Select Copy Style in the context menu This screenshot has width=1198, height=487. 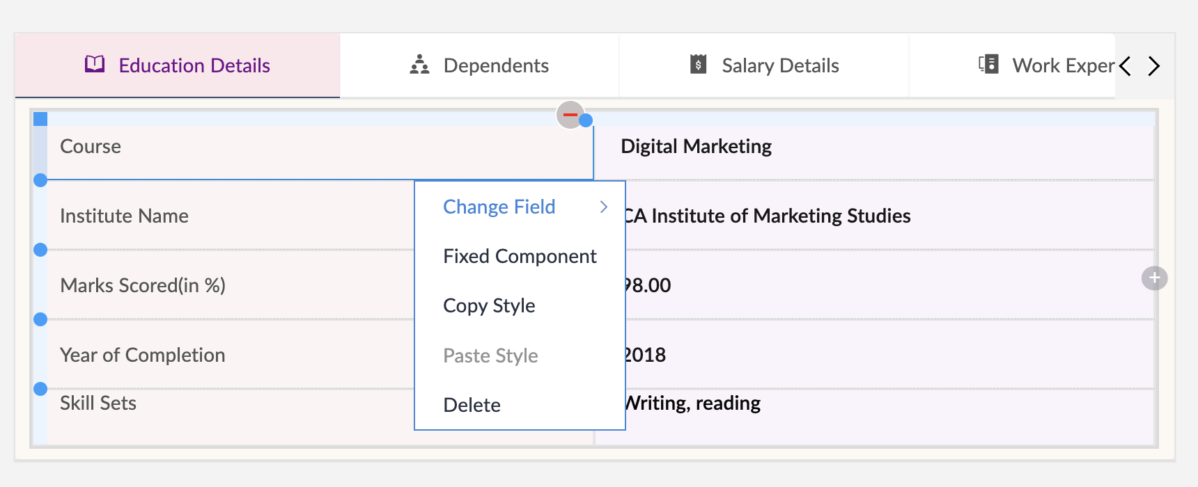point(489,306)
